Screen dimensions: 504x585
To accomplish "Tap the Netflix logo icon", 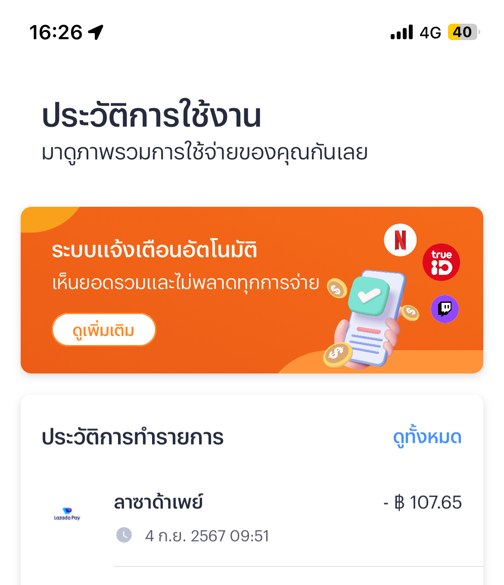I will click(x=400, y=240).
